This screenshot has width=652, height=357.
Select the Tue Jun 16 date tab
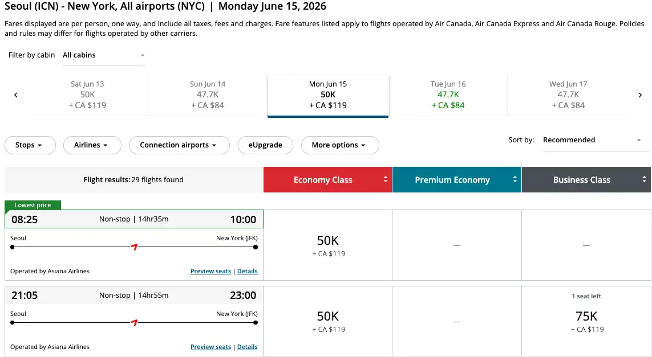448,95
